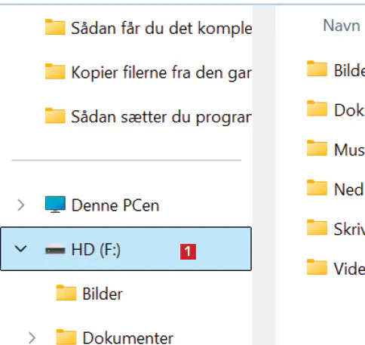Expand the Denne PCen tree node
The width and height of the screenshot is (365, 345).
(21, 205)
